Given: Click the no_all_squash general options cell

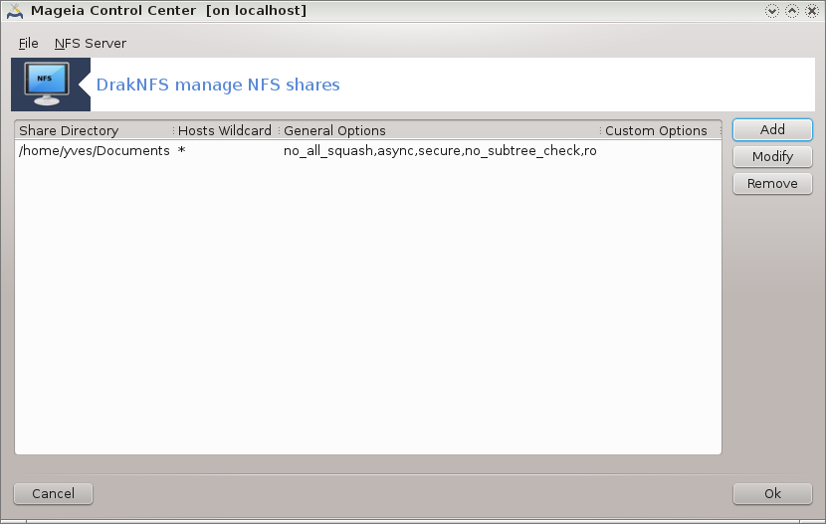Looking at the screenshot, I should [x=440, y=151].
